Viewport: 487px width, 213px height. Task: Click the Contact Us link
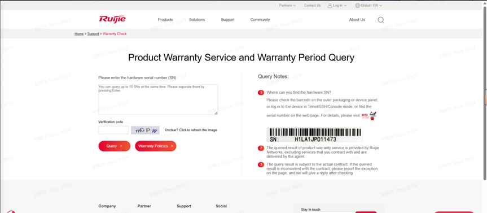click(313, 5)
